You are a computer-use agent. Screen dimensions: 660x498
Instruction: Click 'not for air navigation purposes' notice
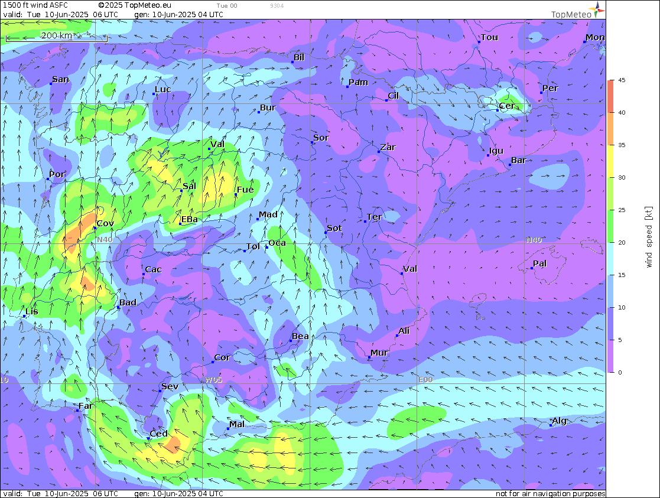coord(550,493)
